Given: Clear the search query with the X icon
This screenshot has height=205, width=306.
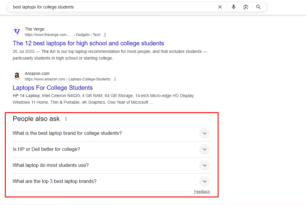Looking at the screenshot, I should (x=220, y=7).
